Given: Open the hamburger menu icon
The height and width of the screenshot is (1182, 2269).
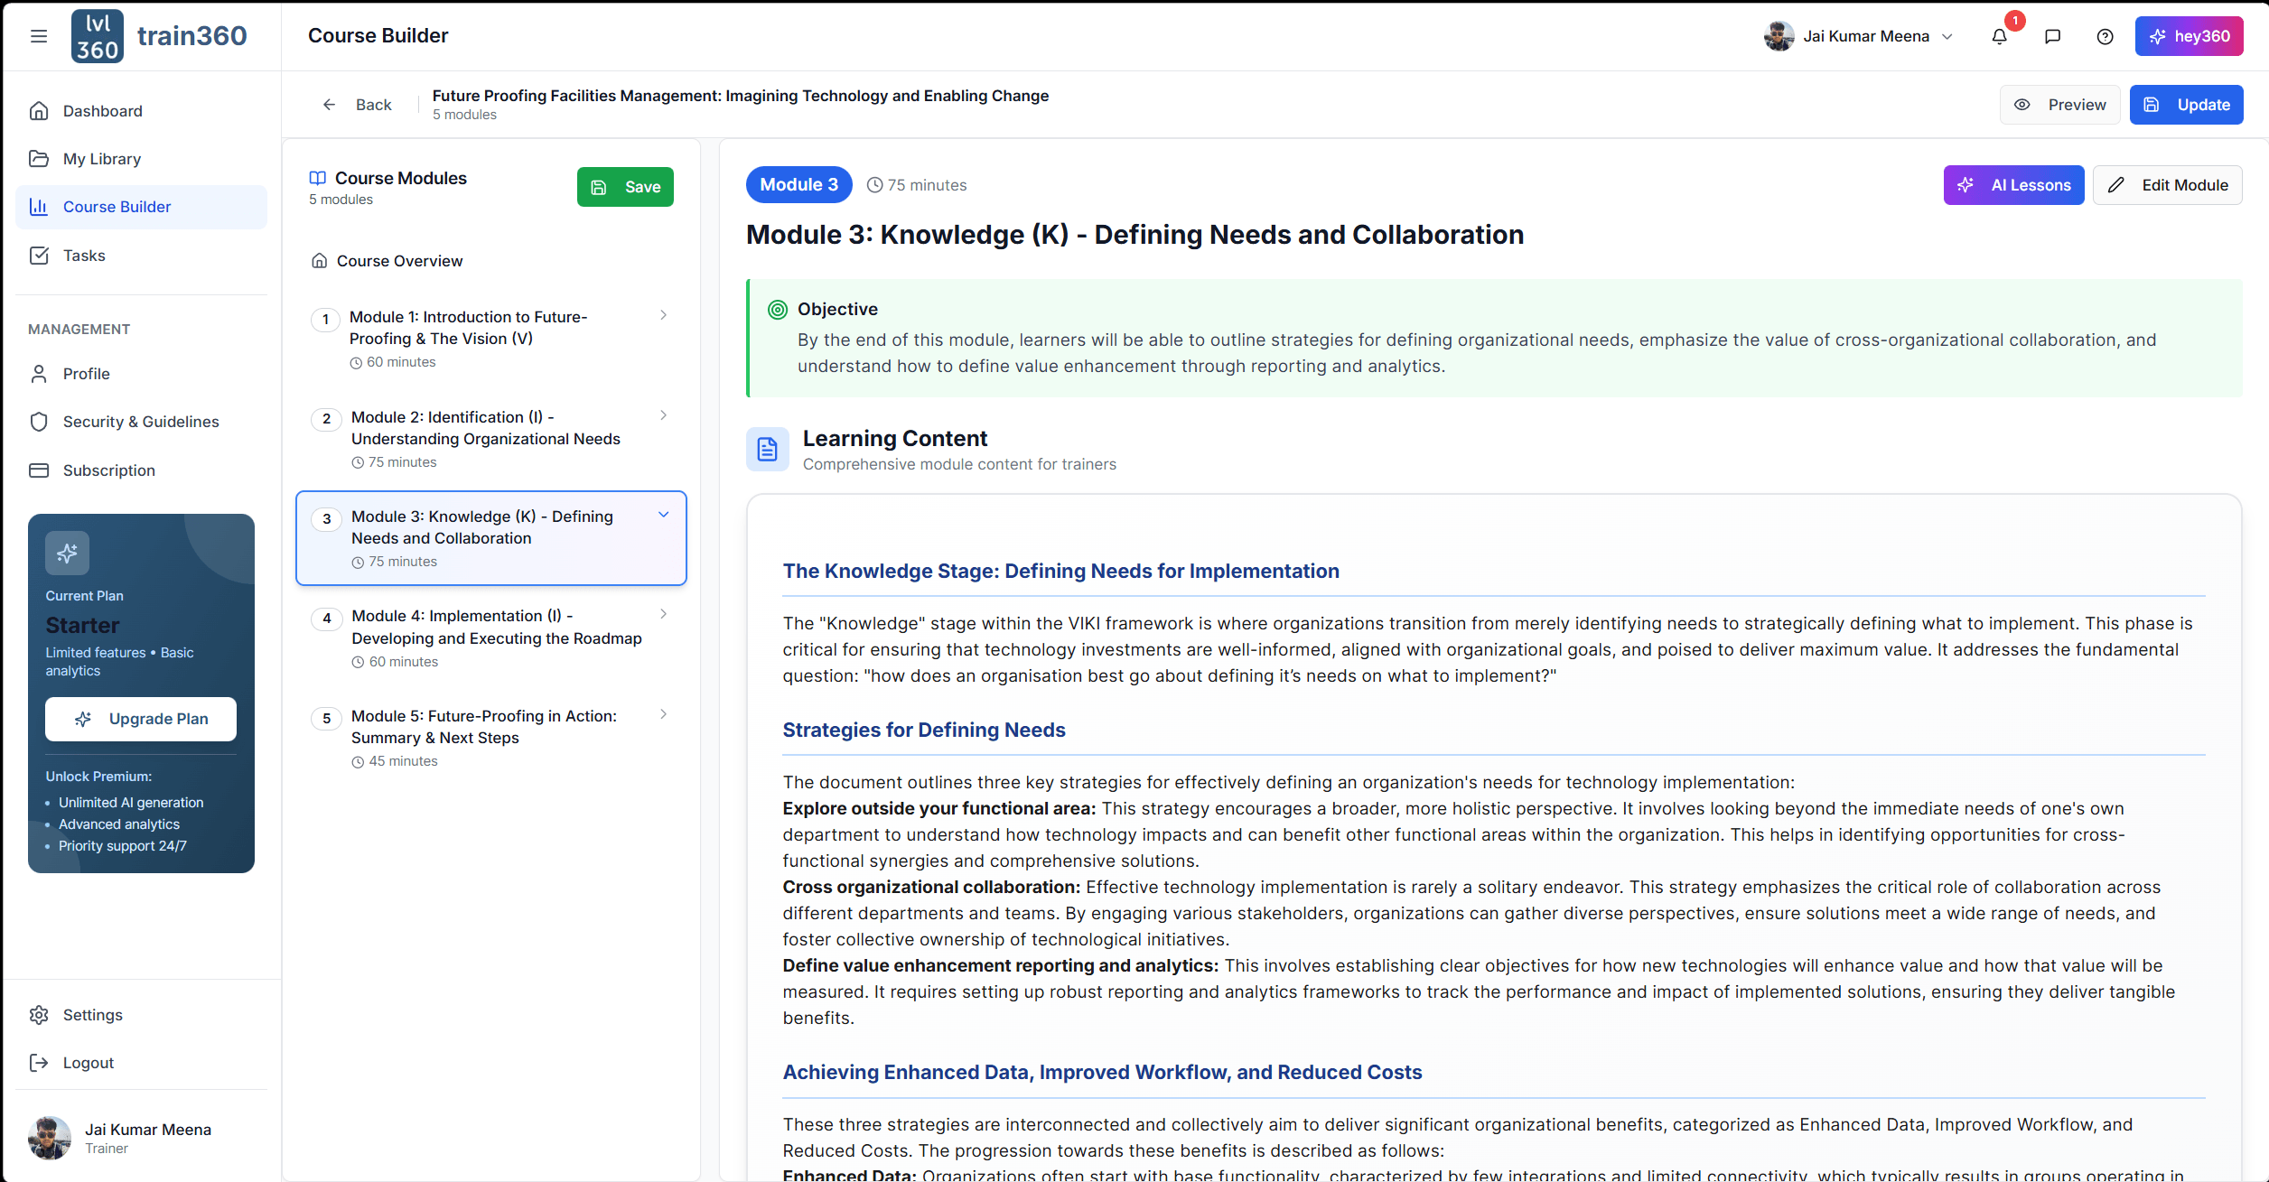Looking at the screenshot, I should tap(39, 36).
